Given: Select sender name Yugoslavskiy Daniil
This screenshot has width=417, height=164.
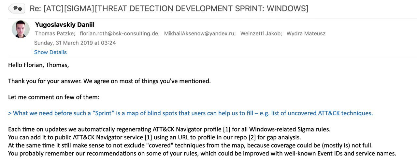Looking at the screenshot, I should tap(65, 25).
